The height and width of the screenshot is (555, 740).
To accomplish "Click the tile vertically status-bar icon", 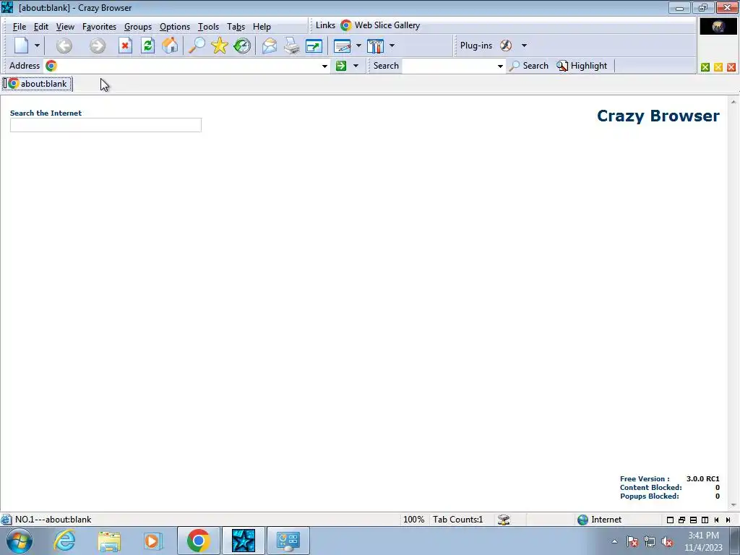I will [705, 520].
